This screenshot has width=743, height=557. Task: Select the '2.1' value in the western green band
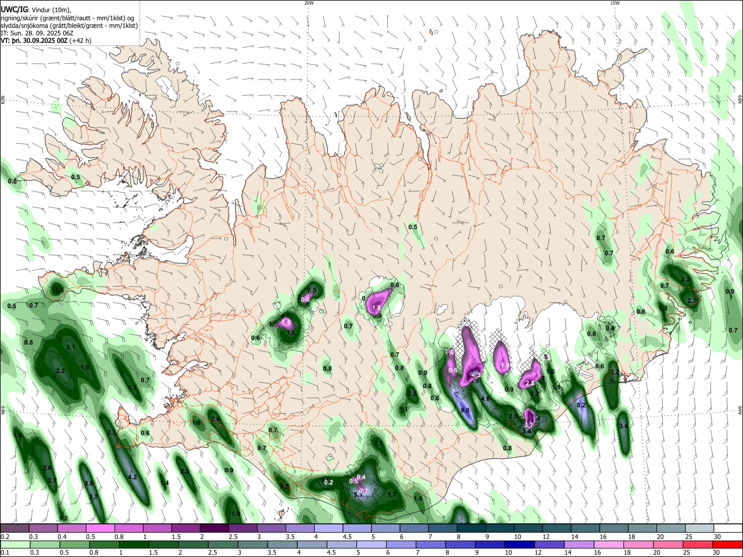click(x=71, y=348)
